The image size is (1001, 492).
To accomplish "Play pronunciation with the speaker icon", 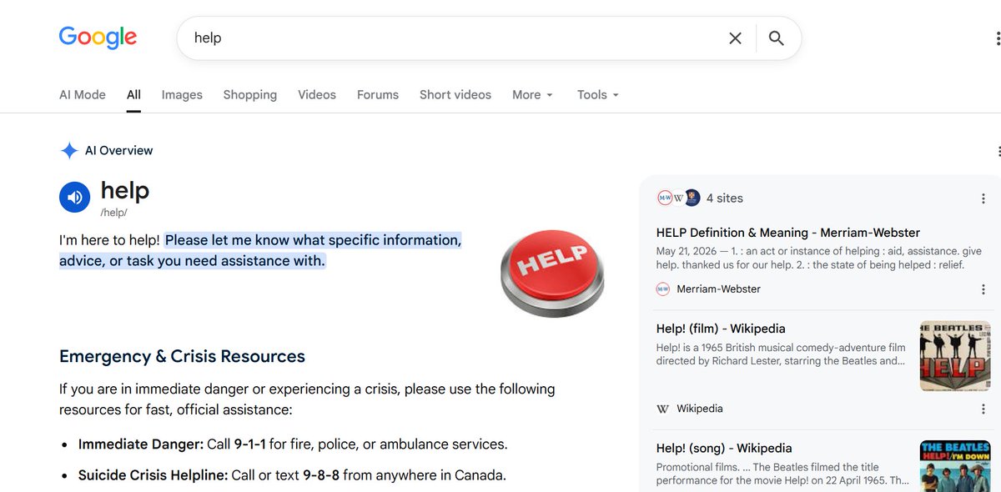I will 74,198.
